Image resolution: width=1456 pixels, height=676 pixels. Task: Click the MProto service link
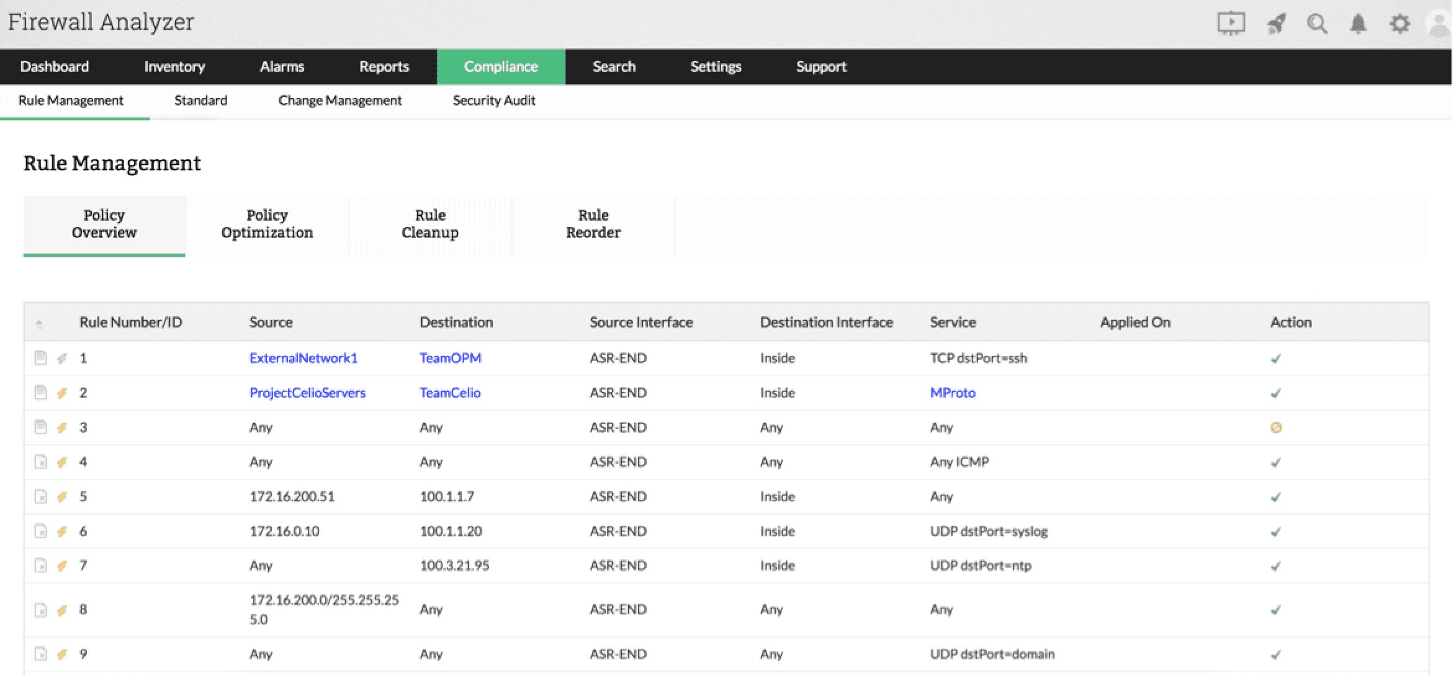pyautogui.click(x=953, y=393)
